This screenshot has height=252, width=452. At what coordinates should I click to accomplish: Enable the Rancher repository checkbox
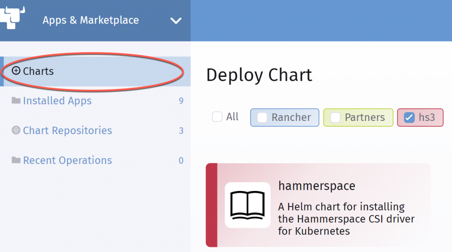point(262,117)
